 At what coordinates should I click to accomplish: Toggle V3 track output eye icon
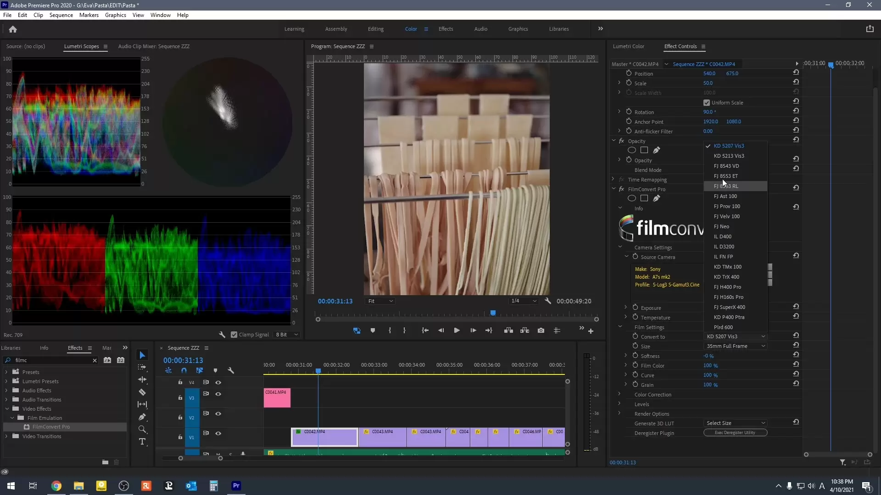tap(218, 394)
